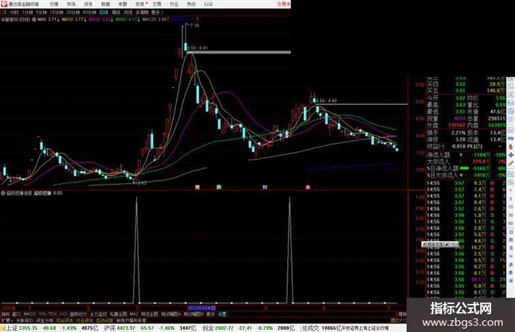Switch to 15分钟 chart period
This screenshot has width=515, height=332.
coord(57,13)
